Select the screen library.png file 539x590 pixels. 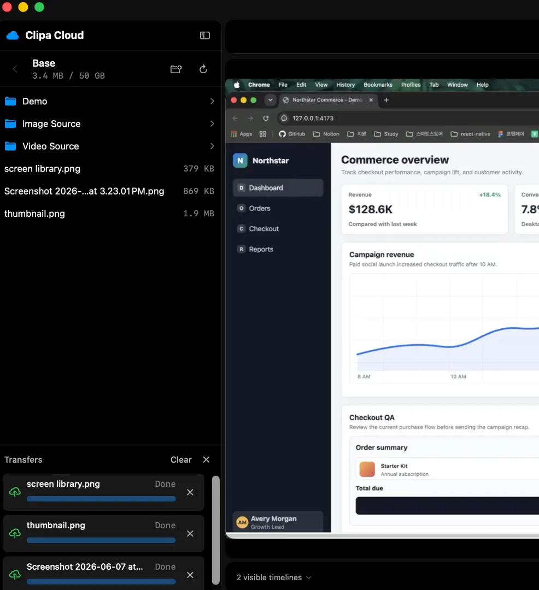tap(110, 169)
